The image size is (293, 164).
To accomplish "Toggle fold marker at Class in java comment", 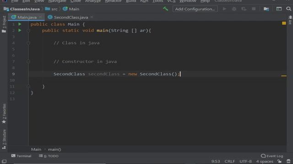I will click(28, 43).
